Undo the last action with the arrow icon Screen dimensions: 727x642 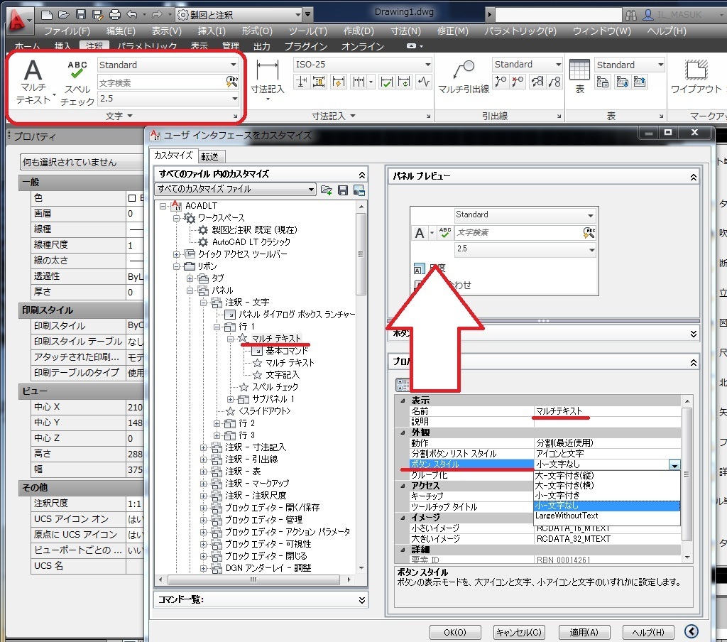tap(132, 15)
